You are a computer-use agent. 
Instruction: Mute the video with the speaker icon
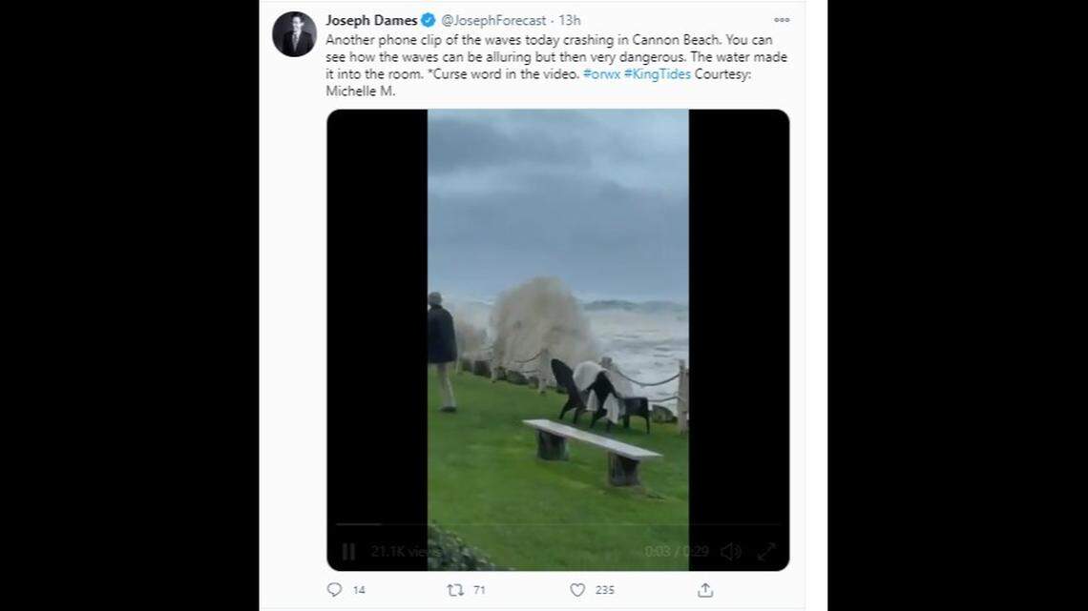[730, 551]
